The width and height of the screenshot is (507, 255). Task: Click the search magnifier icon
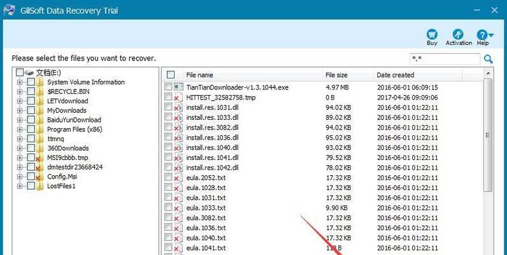point(489,59)
